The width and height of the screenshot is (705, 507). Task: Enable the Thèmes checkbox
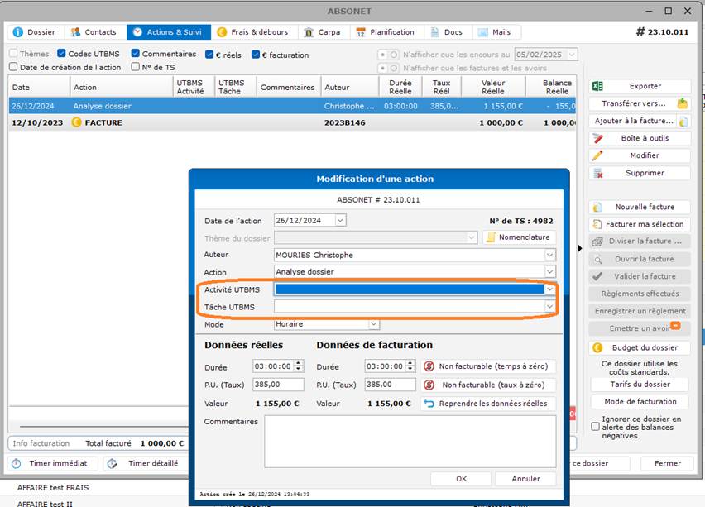(x=13, y=55)
